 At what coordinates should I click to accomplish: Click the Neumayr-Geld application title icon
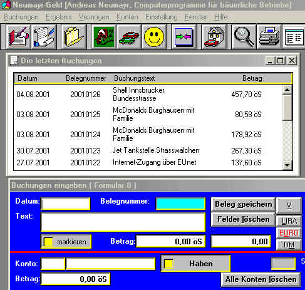click(6, 4)
